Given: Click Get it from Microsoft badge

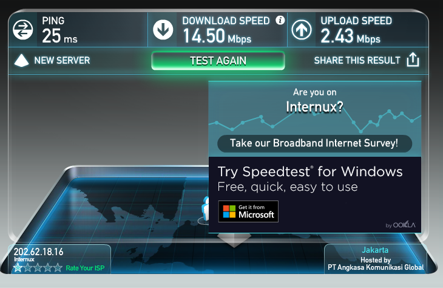Looking at the screenshot, I should click(x=248, y=211).
